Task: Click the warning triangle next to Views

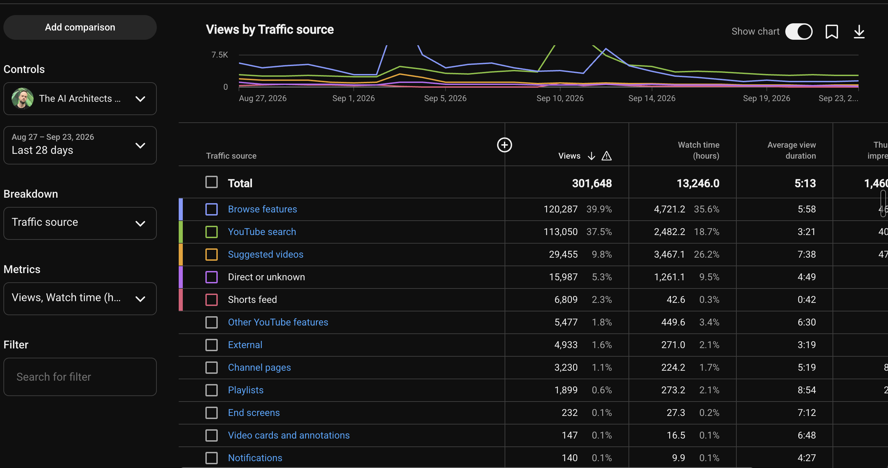Action: (x=606, y=156)
